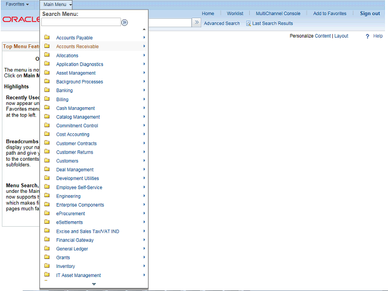Viewport: 388px width, 291px height.
Task: Expand the IT Asset Management submenu arrow
Action: pyautogui.click(x=144, y=275)
